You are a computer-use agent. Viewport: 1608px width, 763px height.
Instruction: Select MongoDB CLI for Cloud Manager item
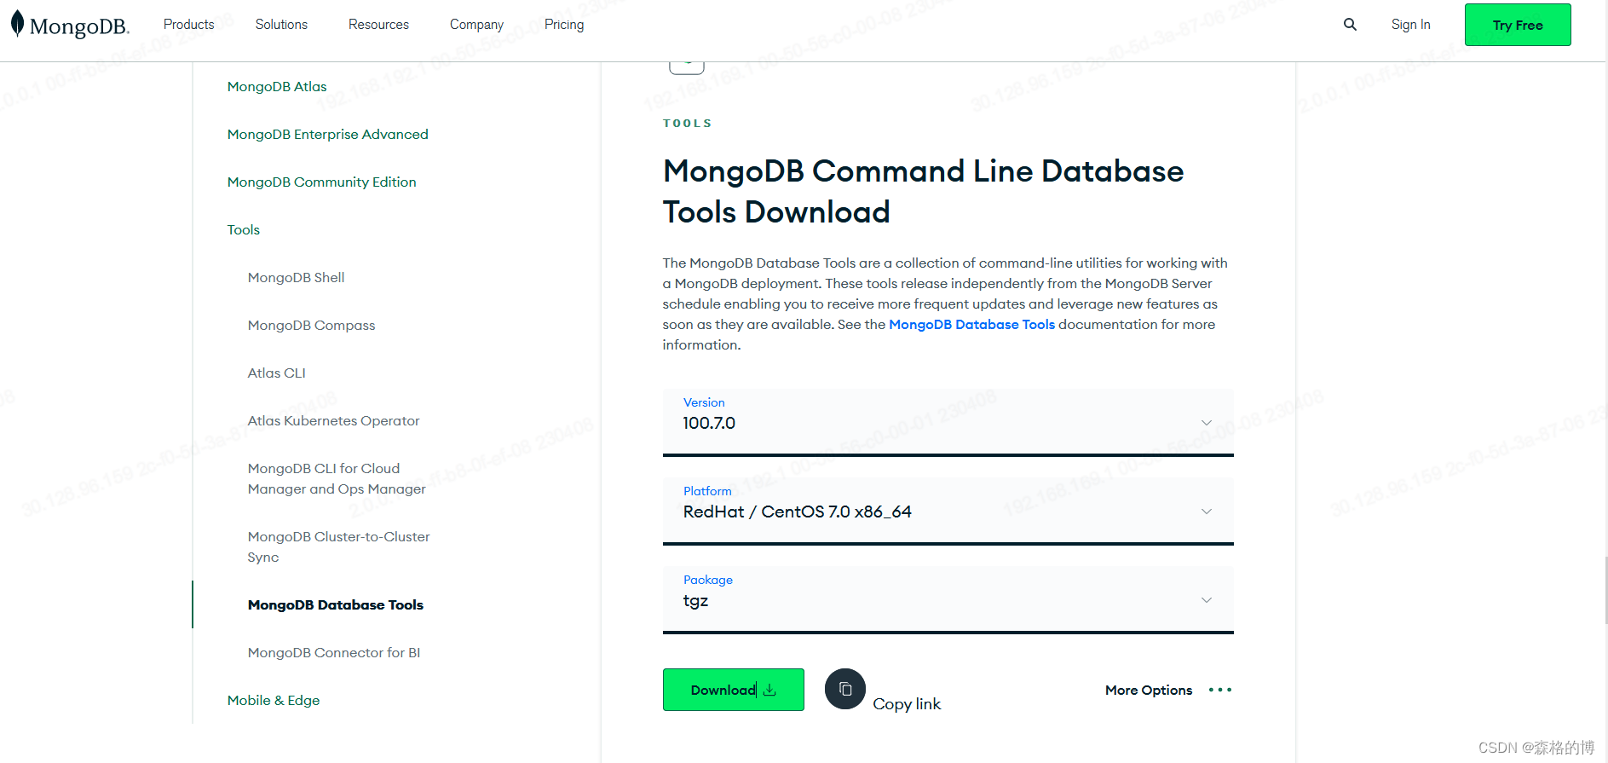337,478
